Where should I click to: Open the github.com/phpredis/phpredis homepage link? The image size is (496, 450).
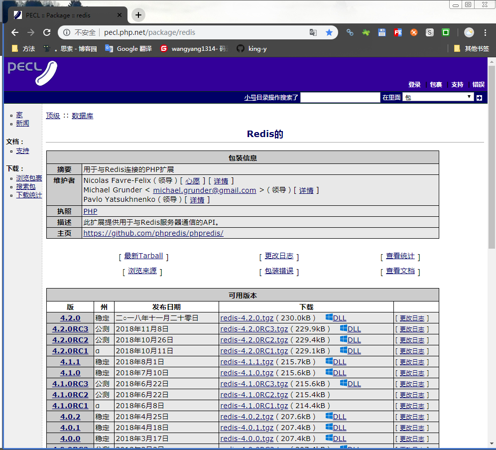[153, 233]
